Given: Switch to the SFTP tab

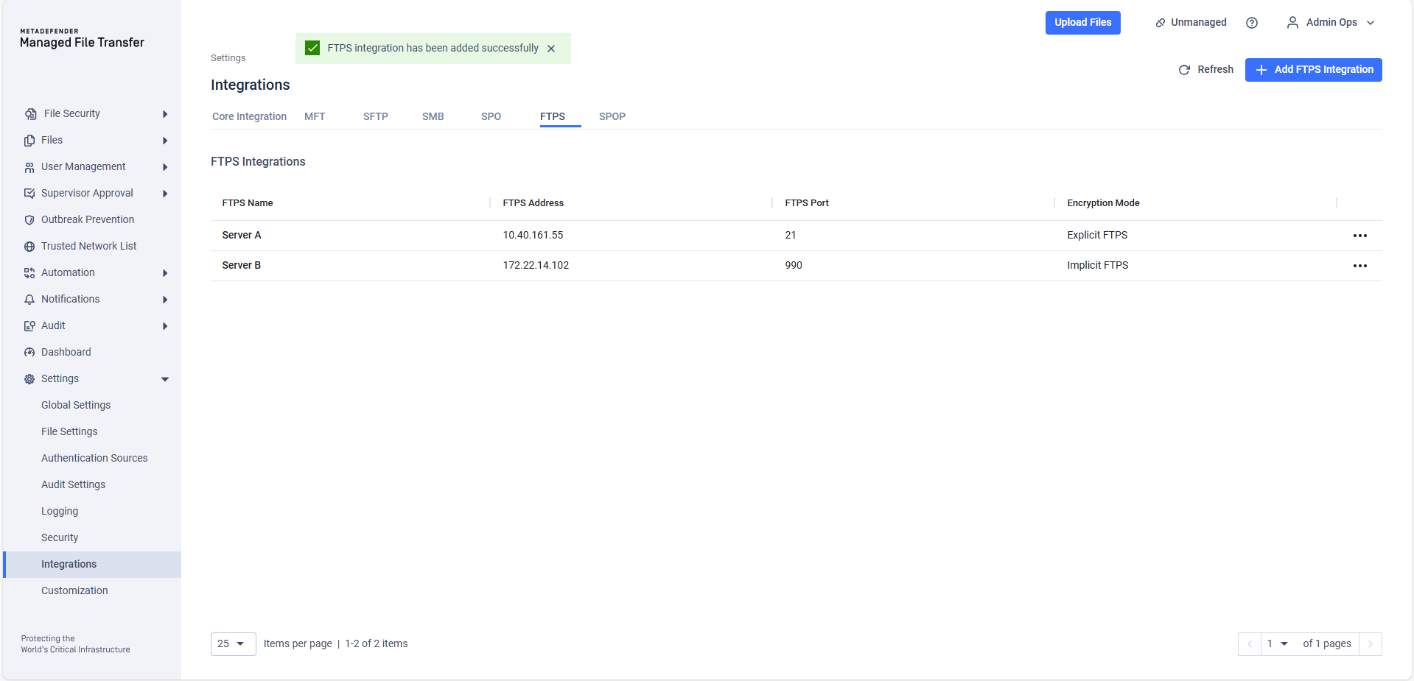Looking at the screenshot, I should pos(375,116).
